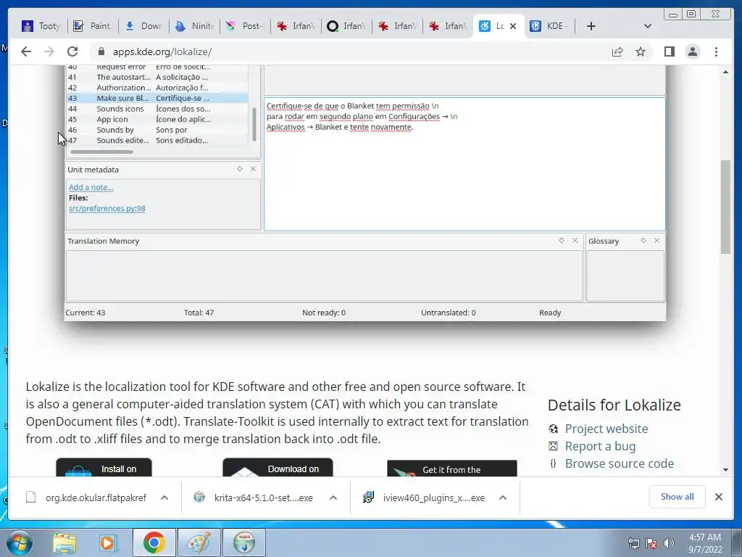Click the volume speaker tray icon
Screen dimensions: 742x557
click(x=669, y=543)
